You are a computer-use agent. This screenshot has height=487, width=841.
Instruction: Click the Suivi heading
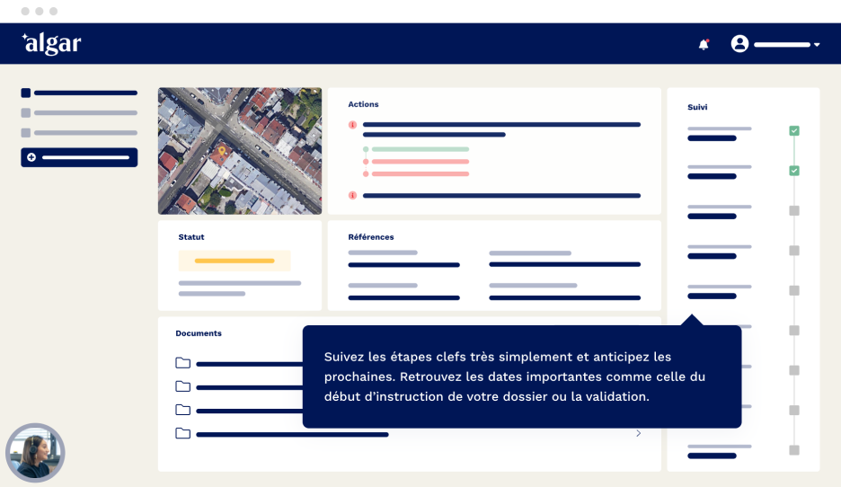click(x=697, y=107)
